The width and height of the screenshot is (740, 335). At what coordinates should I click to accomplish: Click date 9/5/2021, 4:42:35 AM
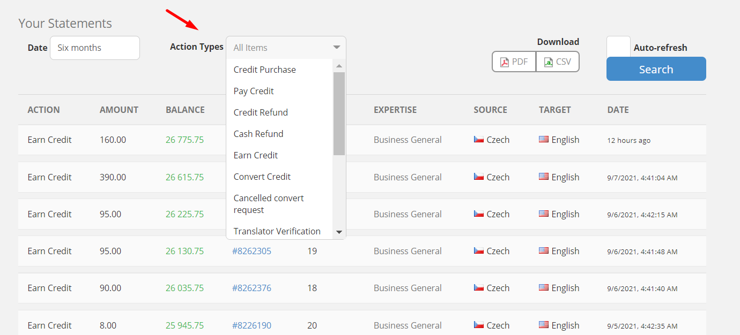point(642,326)
